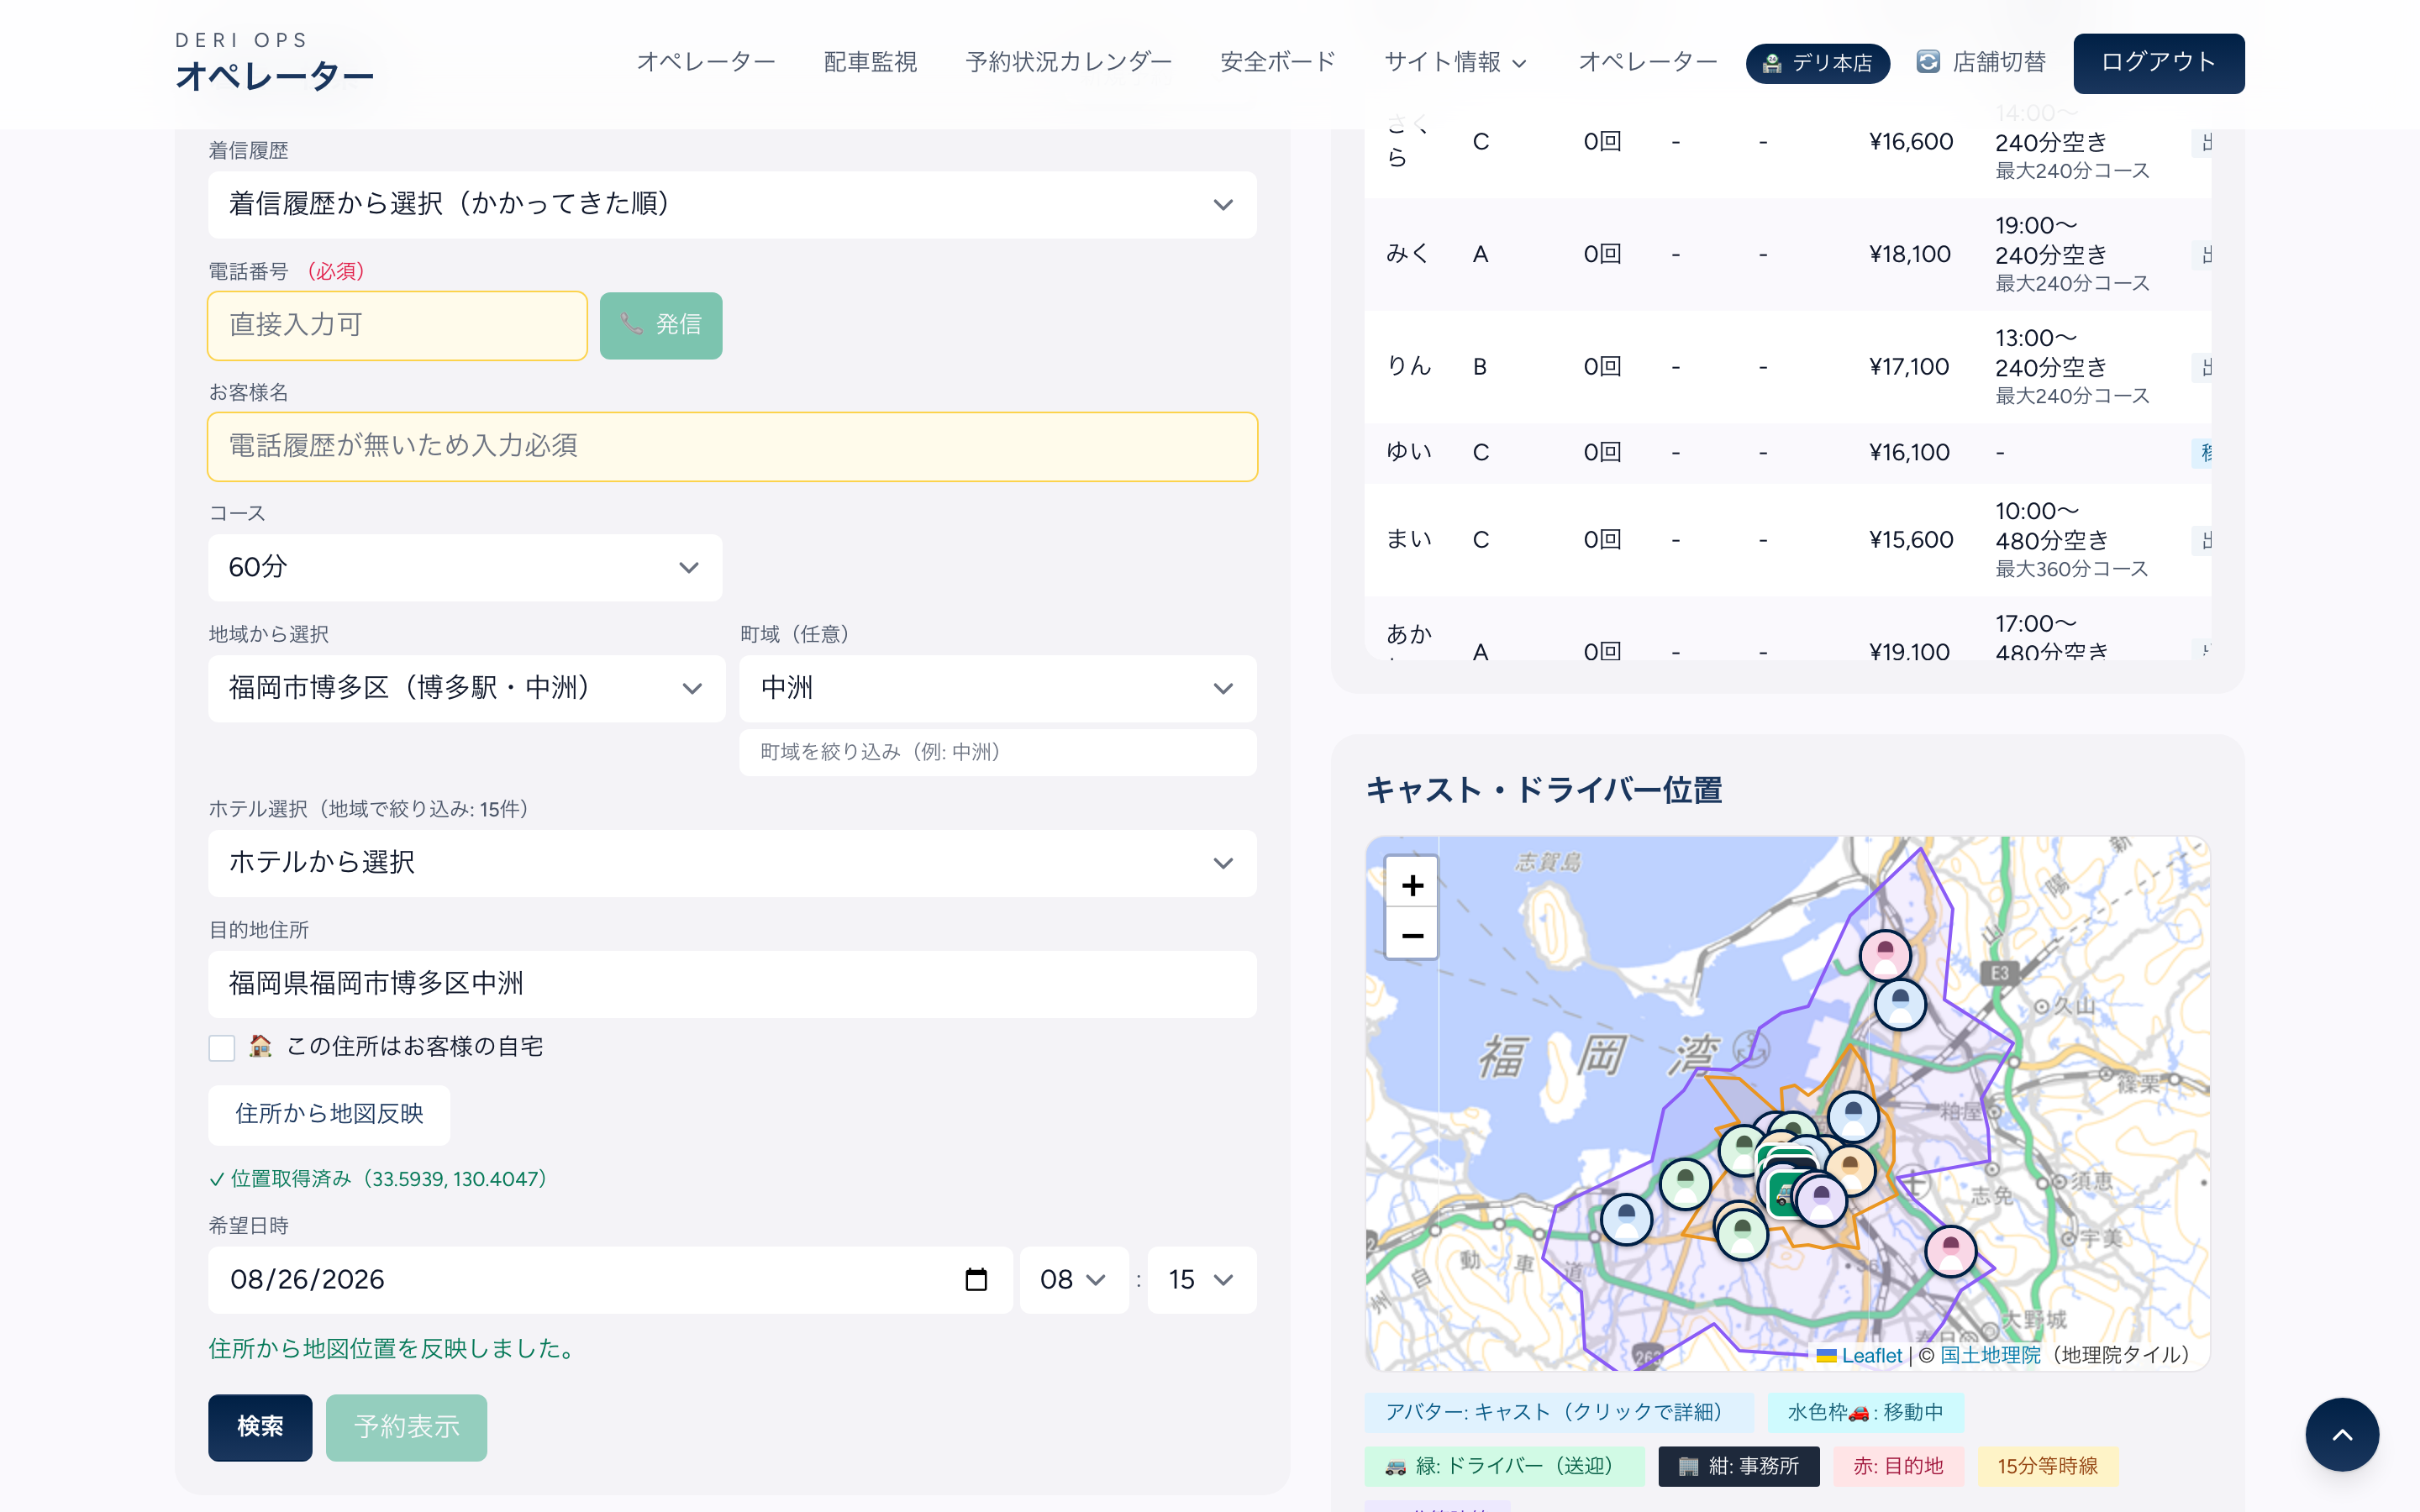This screenshot has width=2420, height=1512.
Task: Open オペレーター nav item beside デリ本店 badge
Action: (x=1647, y=62)
